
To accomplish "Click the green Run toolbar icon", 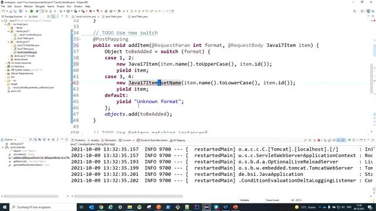I will (x=68, y=11).
